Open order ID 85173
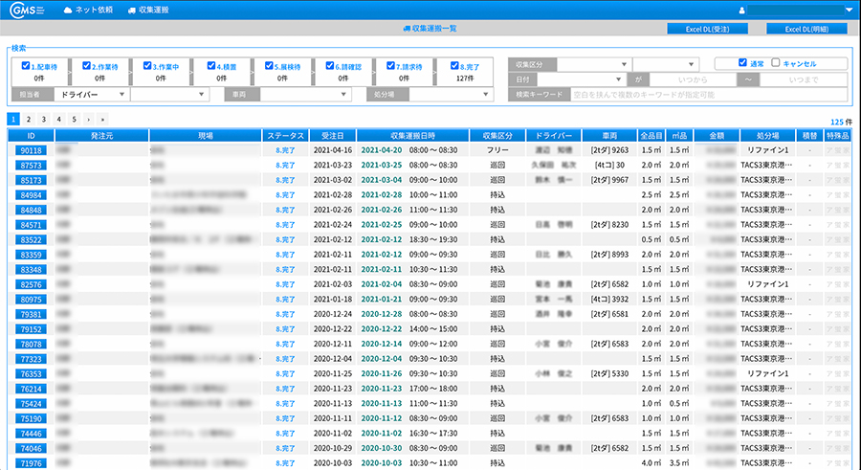 tap(31, 180)
